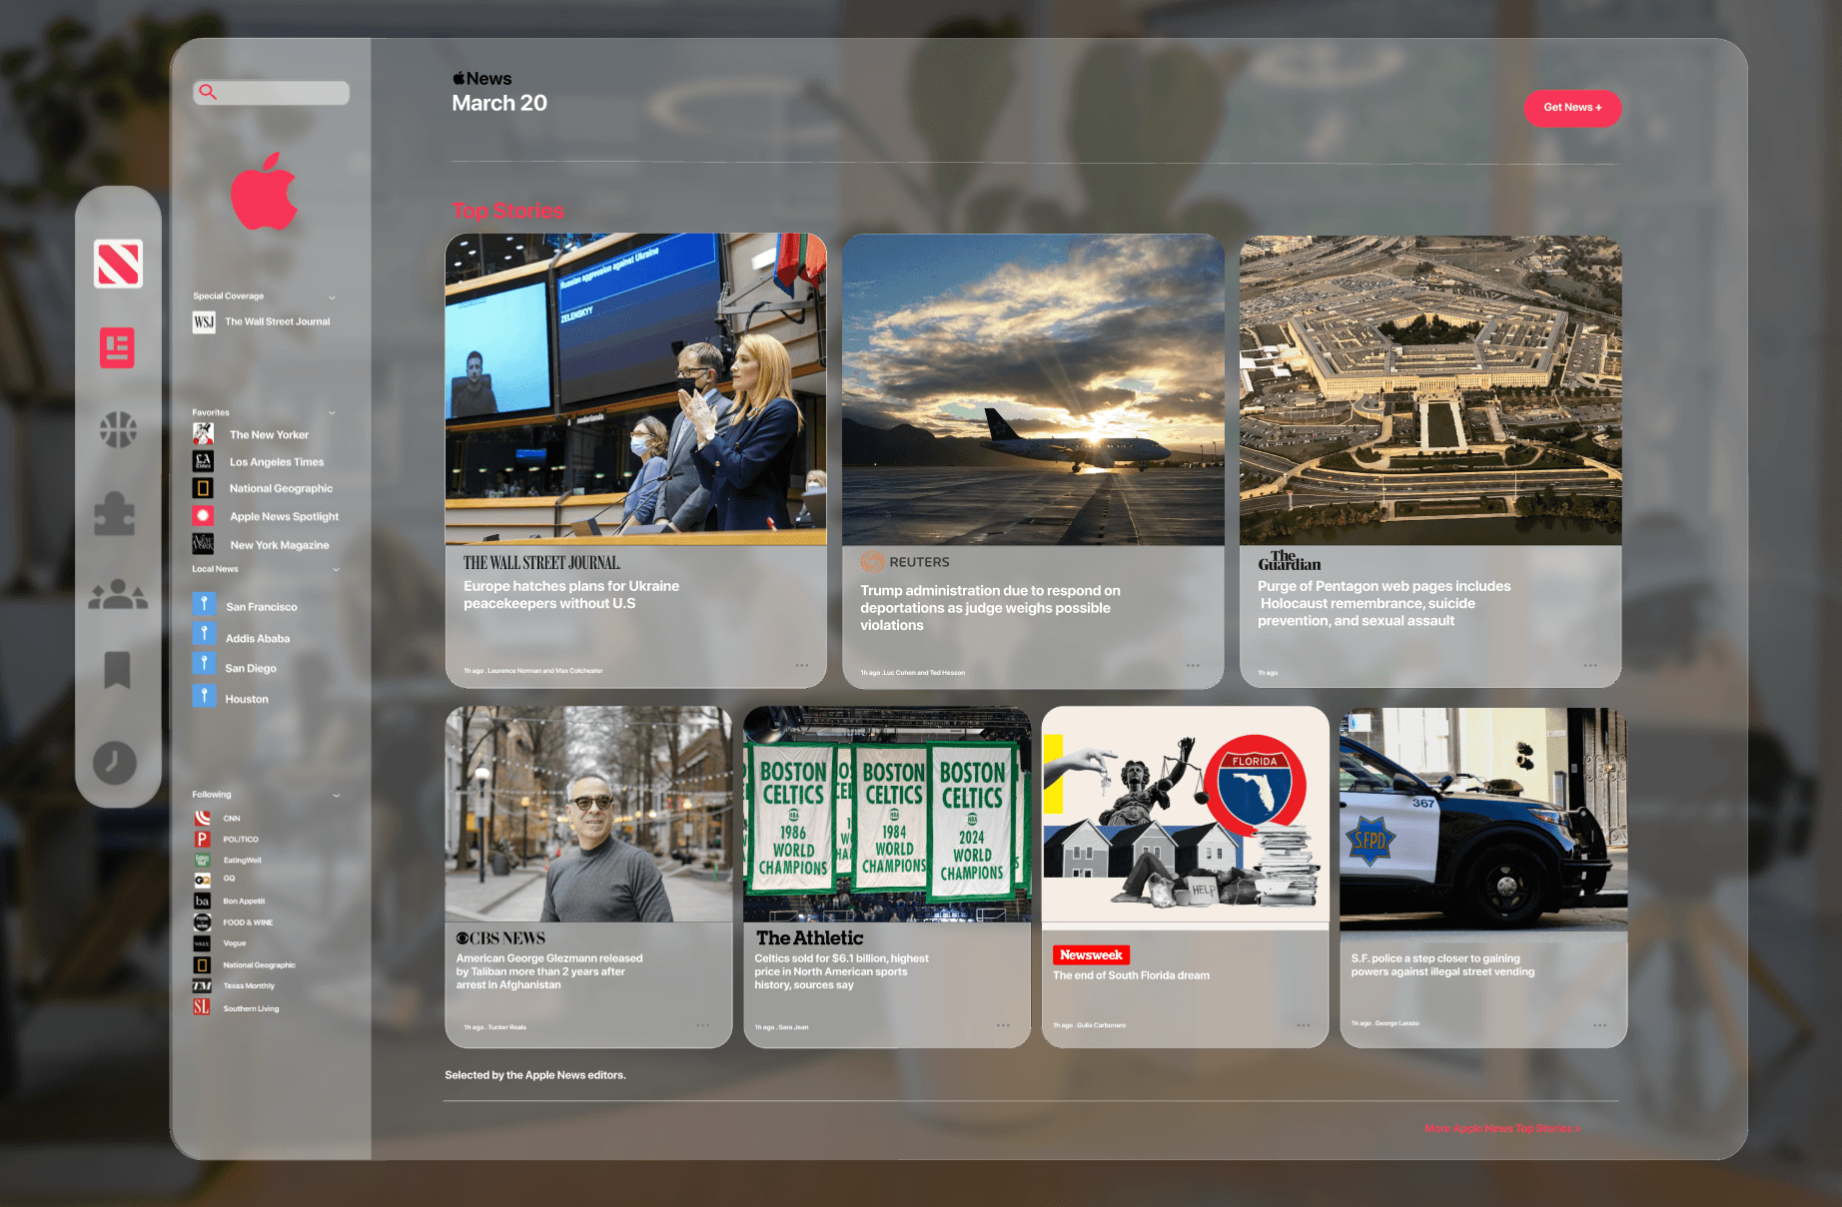Open more options on the Reuters story

[x=1193, y=665]
